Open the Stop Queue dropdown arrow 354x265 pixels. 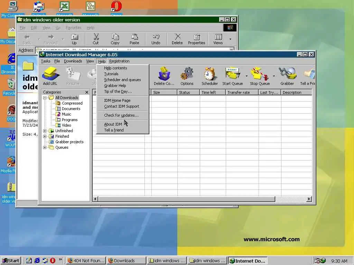click(x=274, y=76)
